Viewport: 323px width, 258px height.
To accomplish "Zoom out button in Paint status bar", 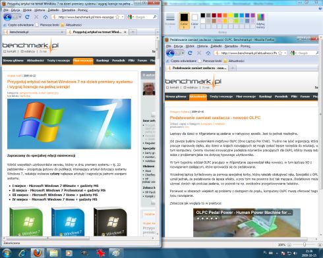I will pyautogui.click(x=289, y=245).
